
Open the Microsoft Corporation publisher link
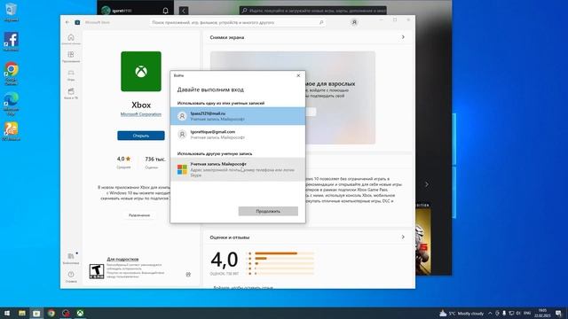point(141,114)
